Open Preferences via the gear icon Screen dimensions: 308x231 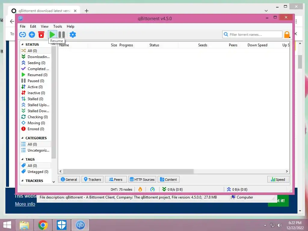click(73, 35)
